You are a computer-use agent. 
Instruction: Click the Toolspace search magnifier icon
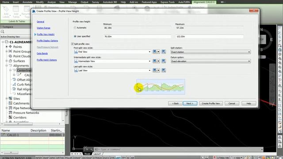3,32
